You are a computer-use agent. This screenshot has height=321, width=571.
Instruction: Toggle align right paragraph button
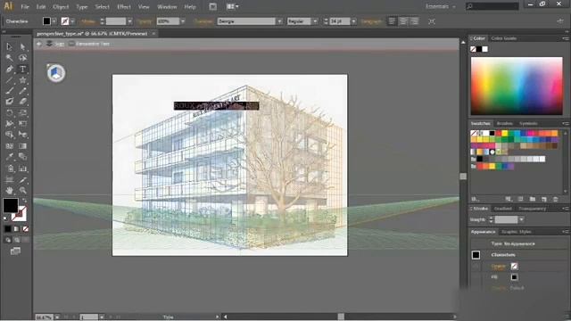[x=414, y=21]
